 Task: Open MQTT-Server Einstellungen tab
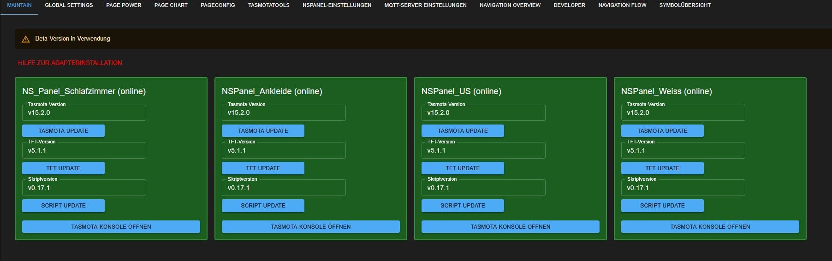tap(425, 5)
